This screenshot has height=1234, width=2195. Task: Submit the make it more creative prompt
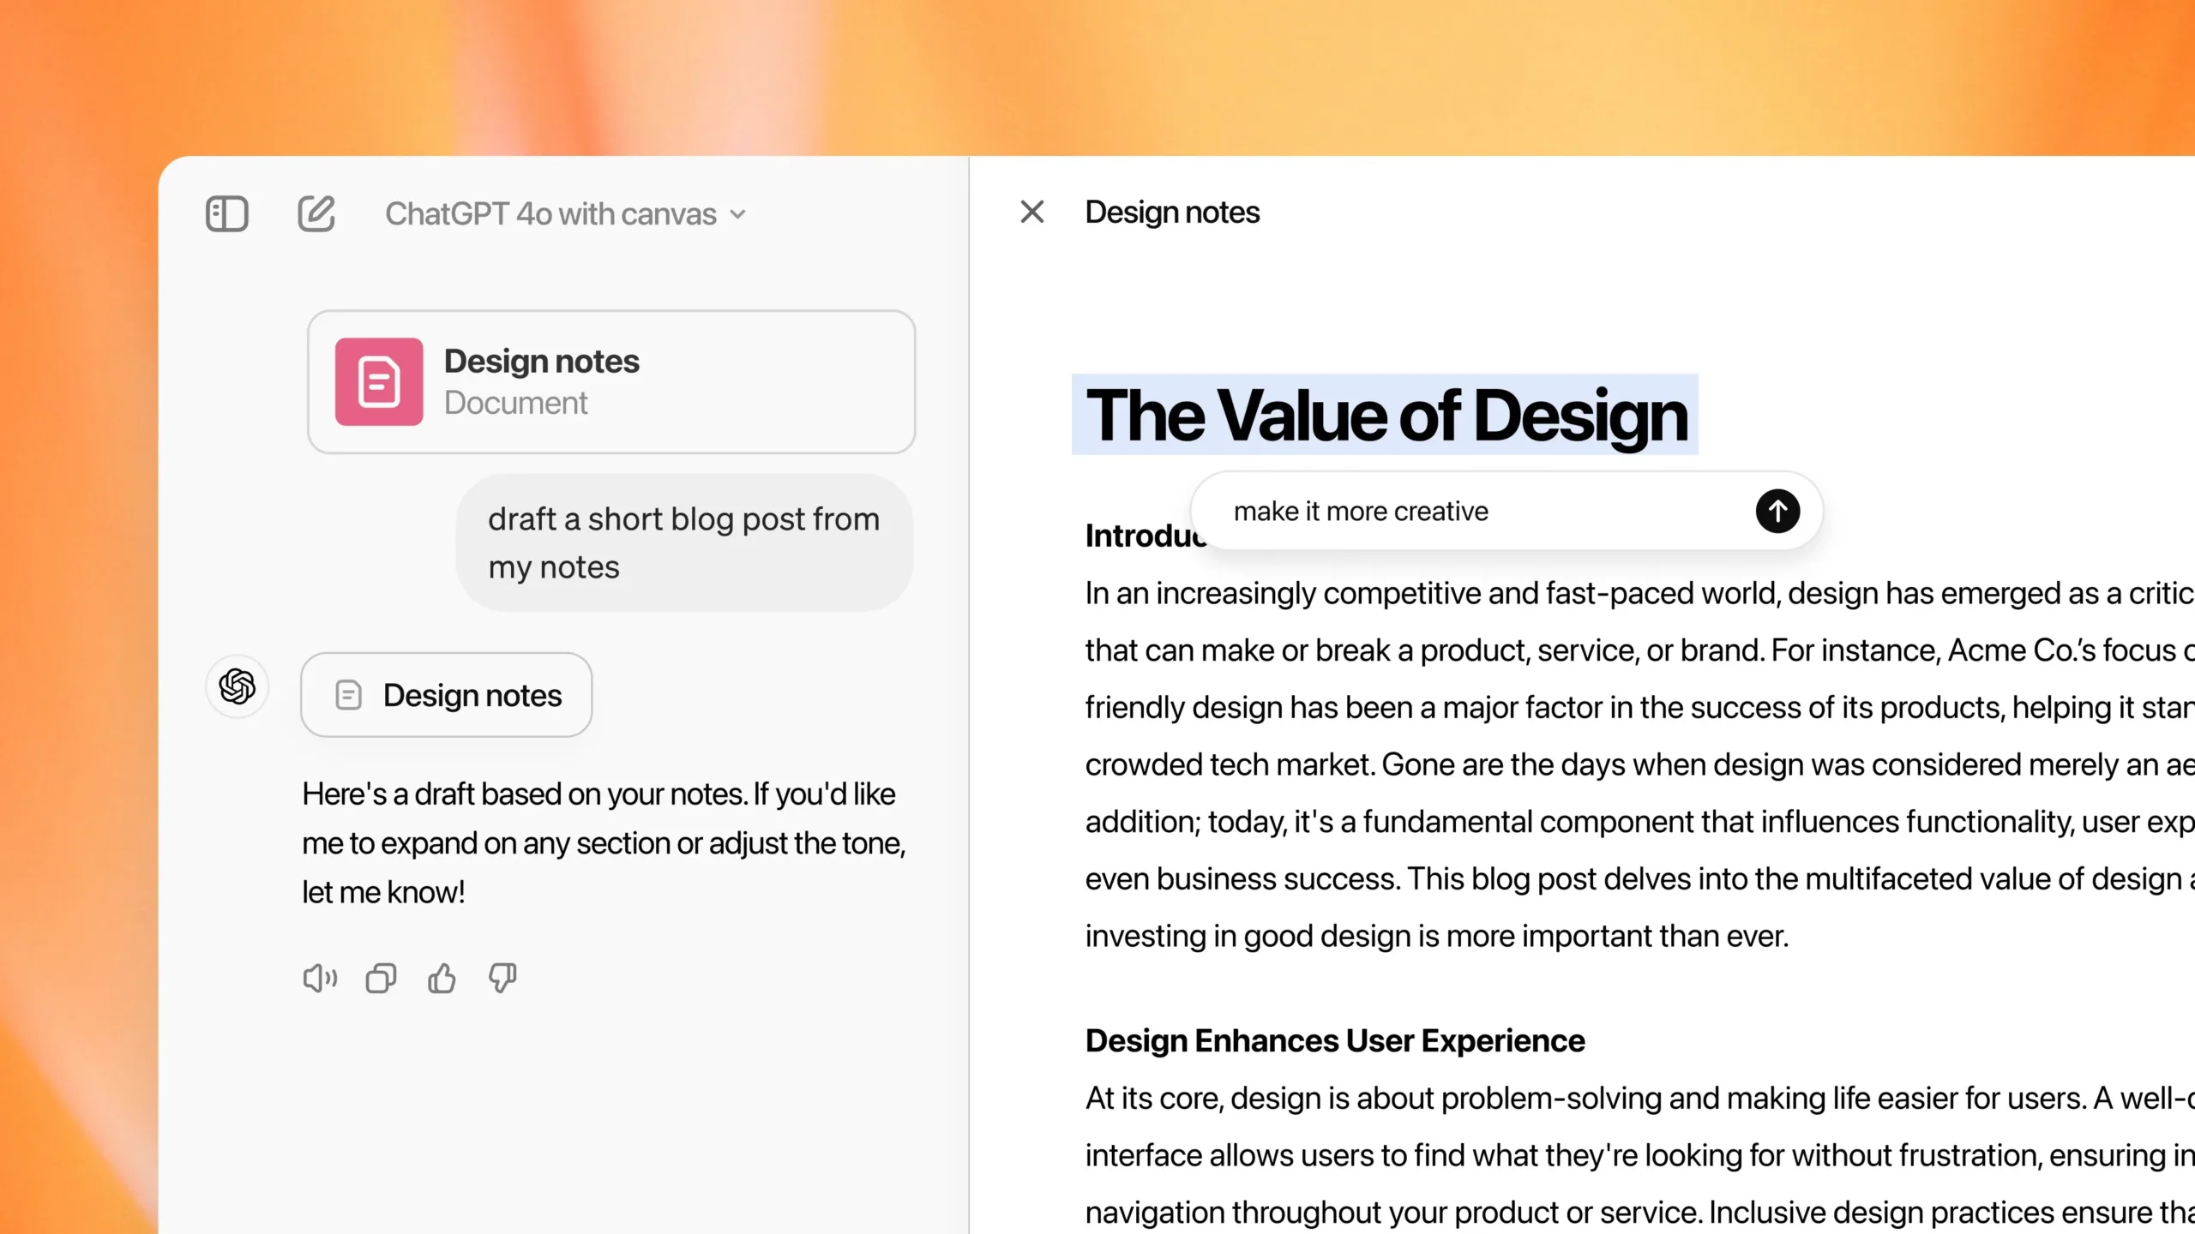pyautogui.click(x=1776, y=511)
